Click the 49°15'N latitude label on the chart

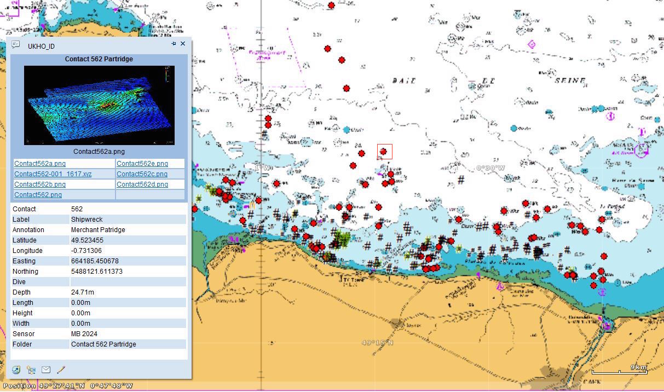coord(378,343)
